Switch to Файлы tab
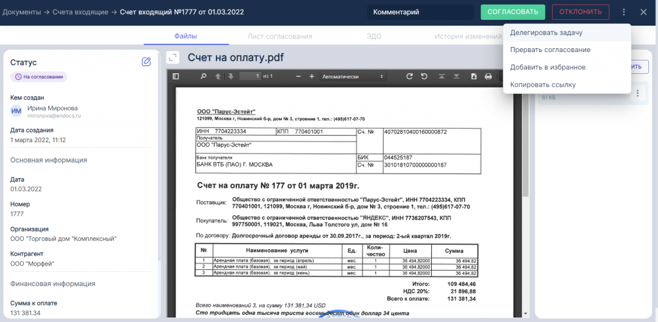The width and height of the screenshot is (658, 322). 186,37
